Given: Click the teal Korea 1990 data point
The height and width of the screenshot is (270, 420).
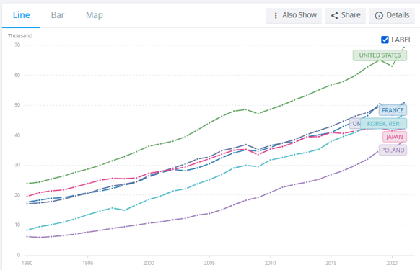Looking at the screenshot, I should tap(27, 230).
